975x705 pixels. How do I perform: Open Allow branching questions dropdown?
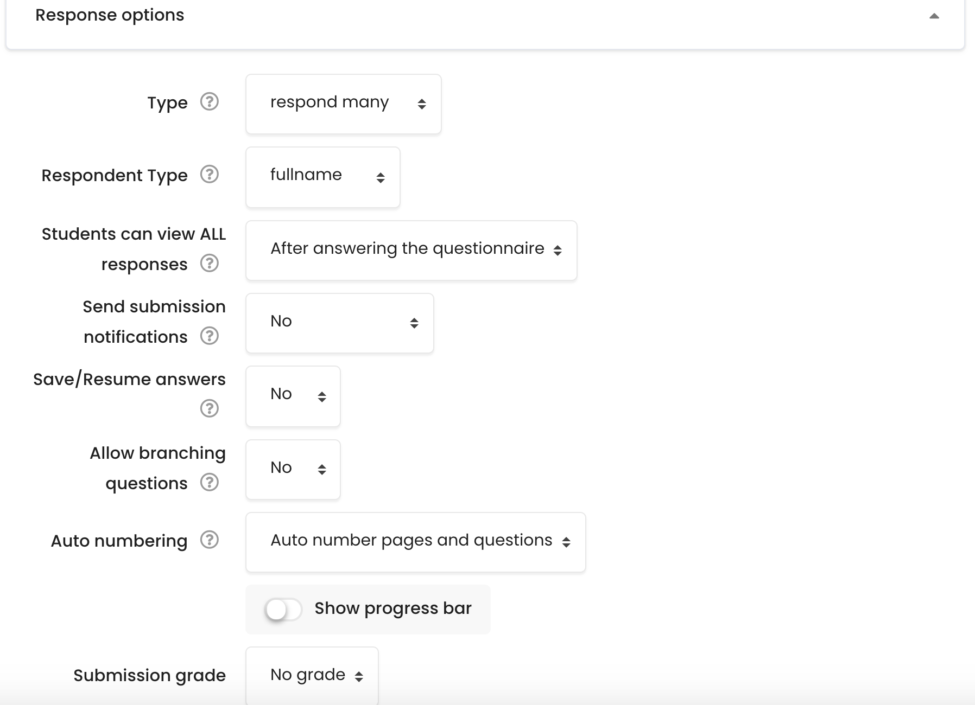point(293,470)
